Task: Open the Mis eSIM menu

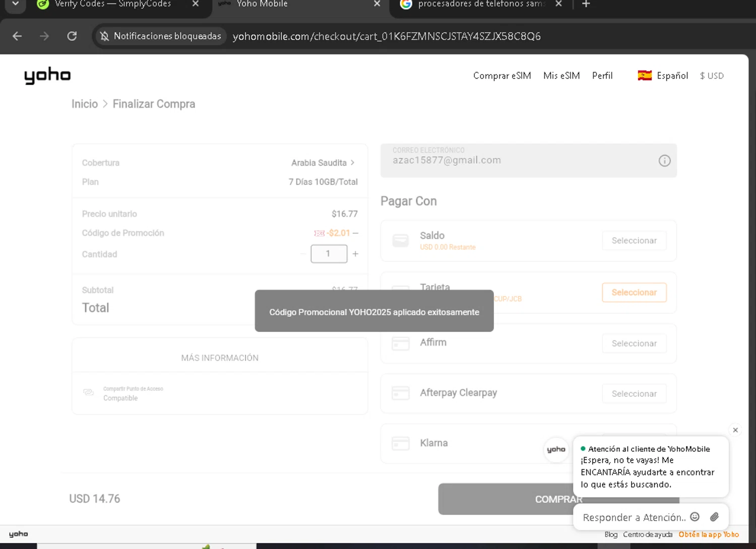Action: (x=561, y=76)
